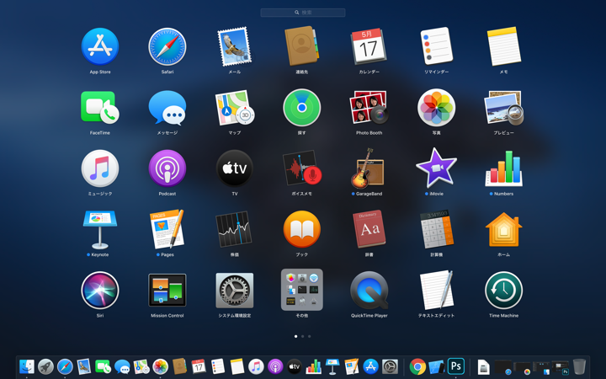Launch Siri from Launchpad
The width and height of the screenshot is (606, 379).
click(x=100, y=291)
